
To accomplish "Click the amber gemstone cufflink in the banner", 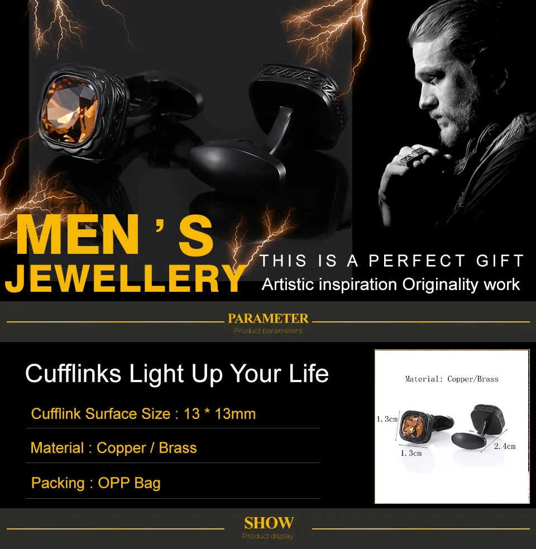I will (83, 112).
